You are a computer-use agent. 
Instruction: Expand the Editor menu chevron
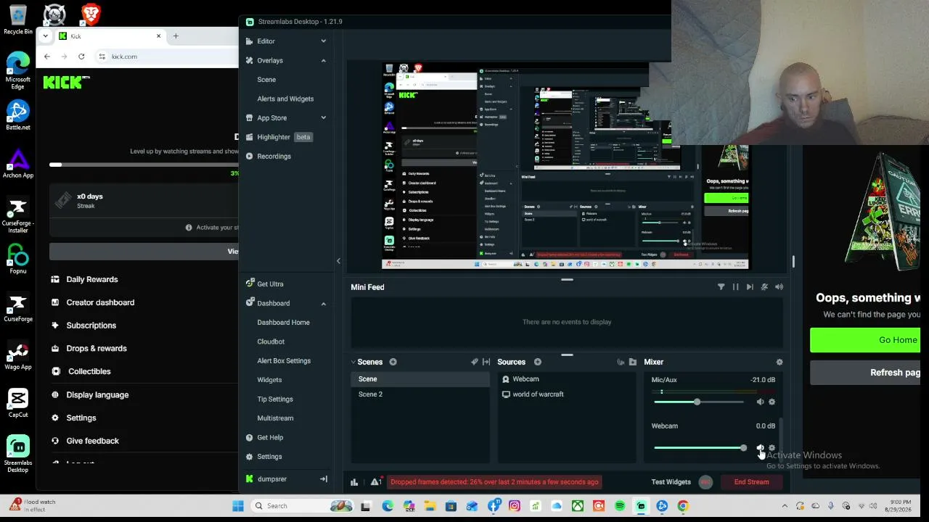pyautogui.click(x=324, y=41)
